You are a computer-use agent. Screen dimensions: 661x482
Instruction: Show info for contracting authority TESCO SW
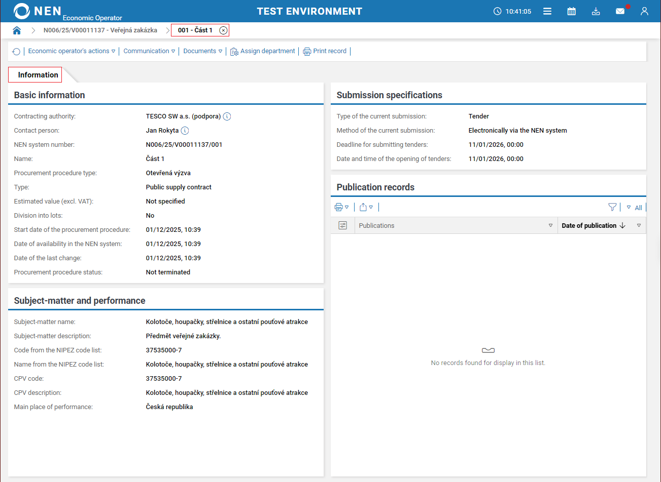pyautogui.click(x=227, y=116)
